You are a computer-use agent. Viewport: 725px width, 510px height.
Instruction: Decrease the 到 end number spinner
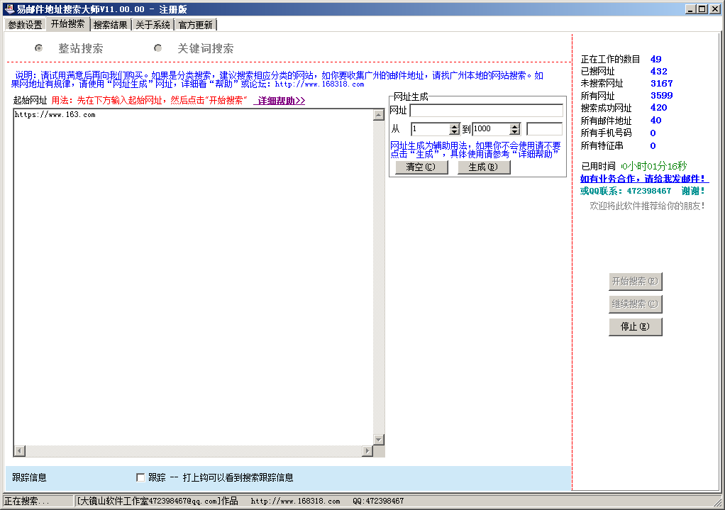[x=515, y=132]
